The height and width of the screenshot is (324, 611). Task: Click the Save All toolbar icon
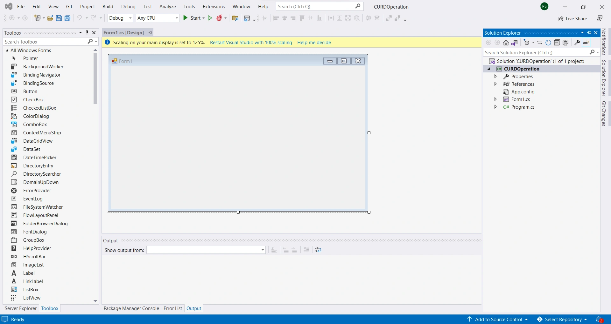click(67, 18)
